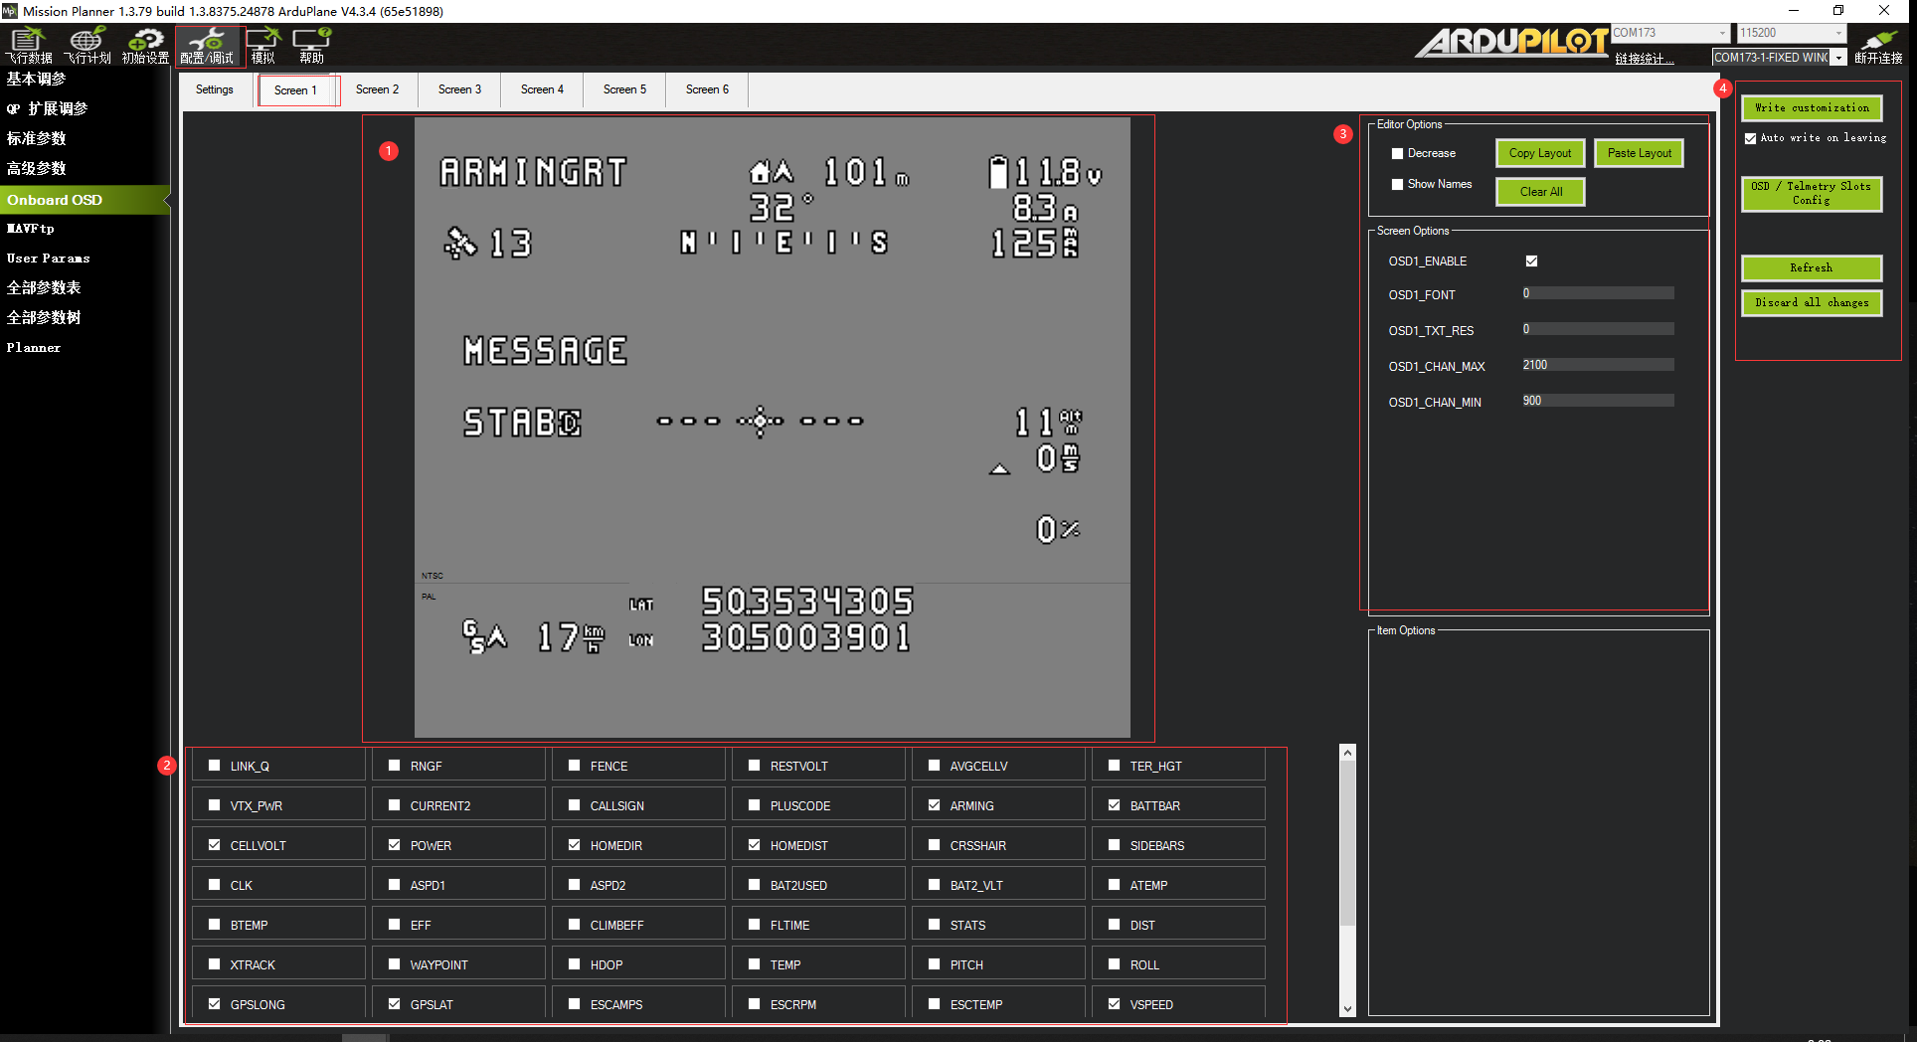Adjust the OSD1_CHAN_MAX value bar
Screen dimensions: 1917x1042
pyautogui.click(x=1597, y=365)
